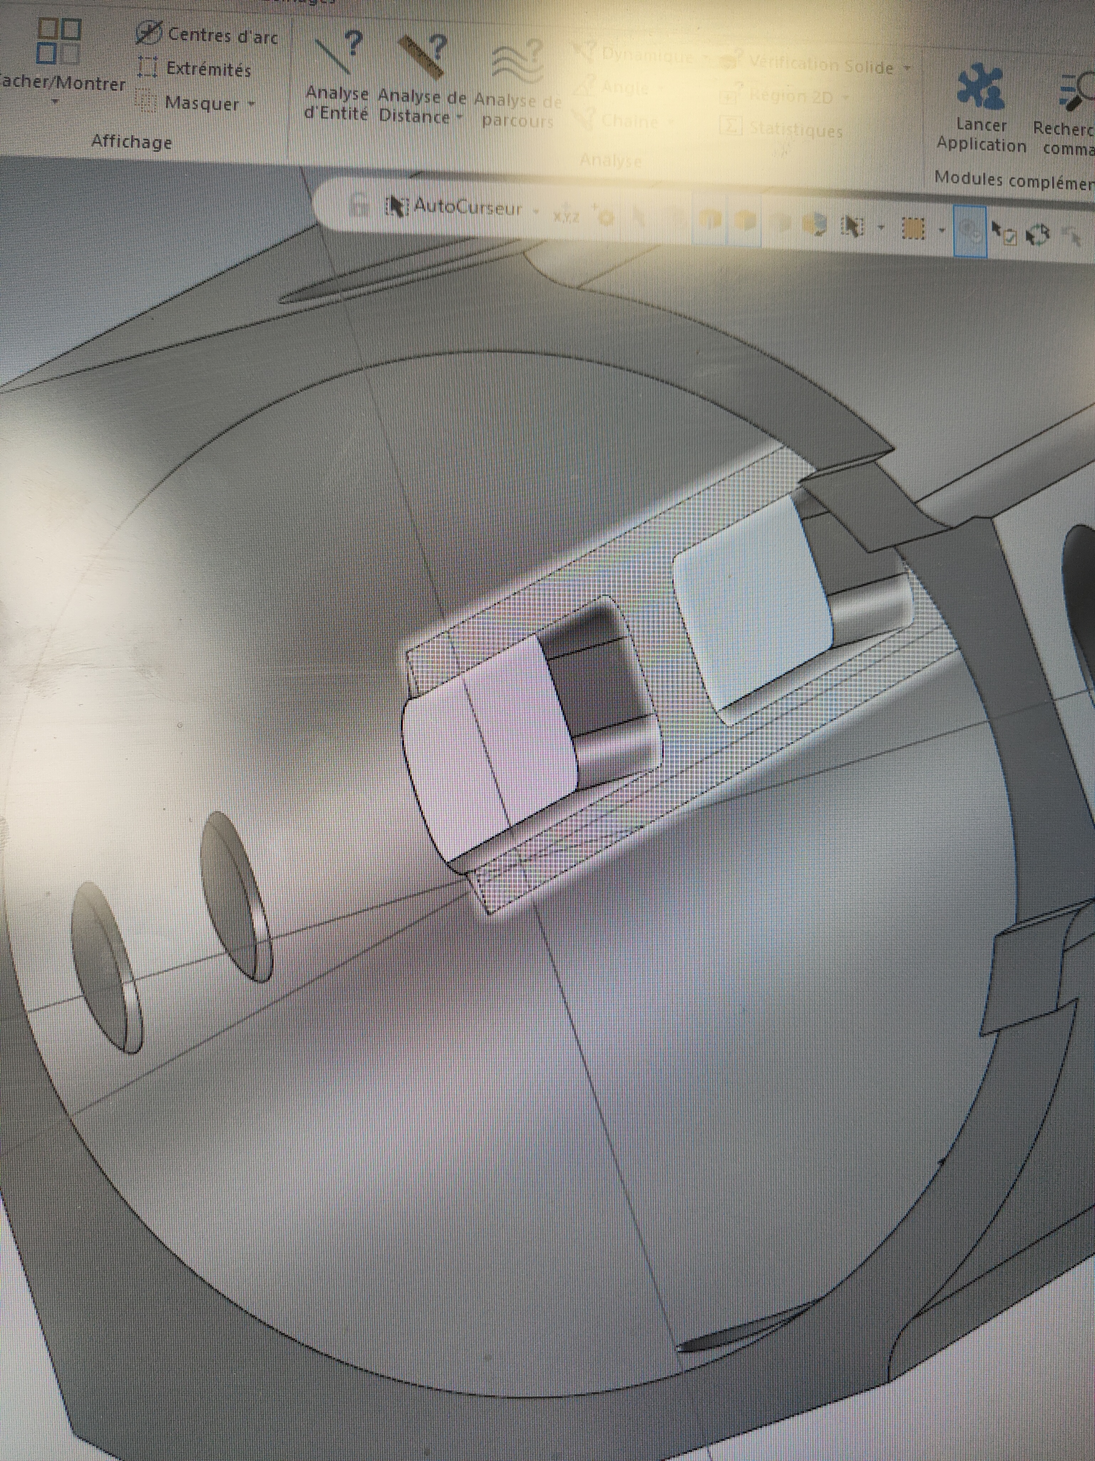Expand the Masquer dropdown arrow
This screenshot has height=1461, width=1095.
[x=251, y=104]
